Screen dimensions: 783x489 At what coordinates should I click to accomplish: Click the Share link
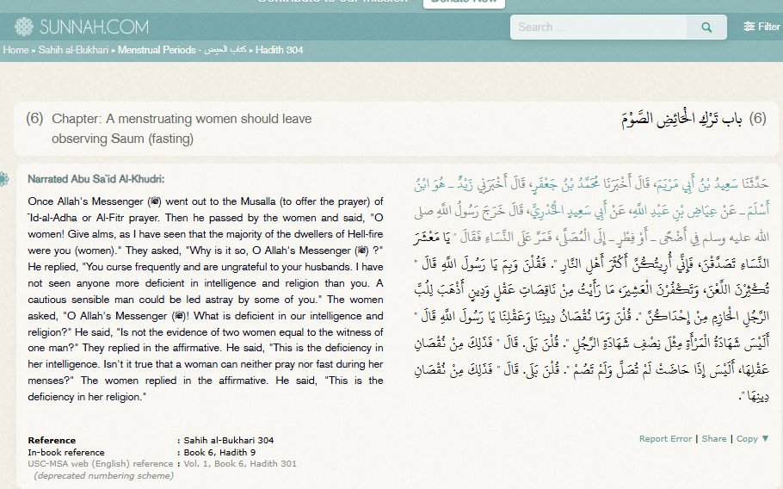(713, 438)
